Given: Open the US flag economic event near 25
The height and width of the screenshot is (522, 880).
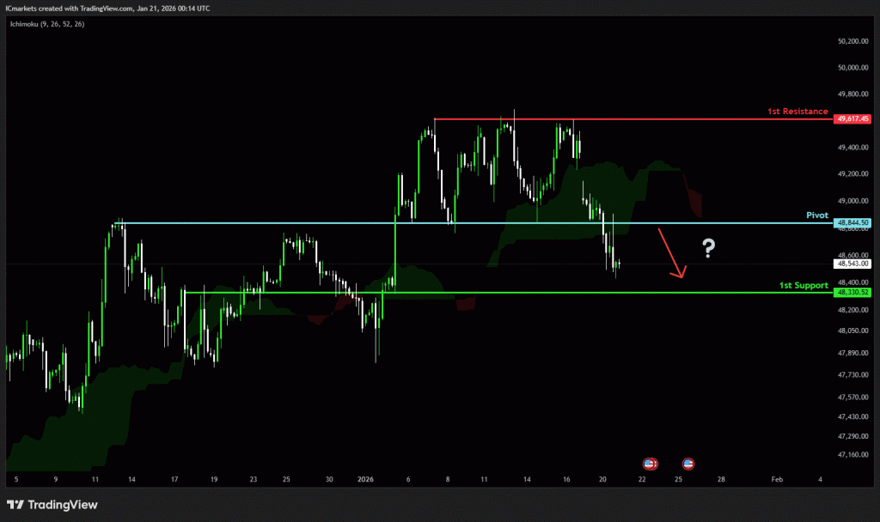Looking at the screenshot, I should [x=688, y=464].
